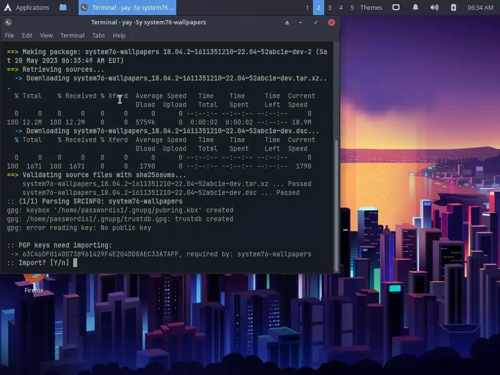Screen dimensions: 500x375
Task: Click the terminal vertical scrollbar handle
Action: pos(336,206)
